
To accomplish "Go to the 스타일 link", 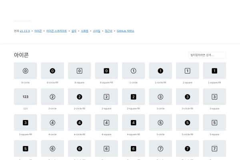I will [x=96, y=31].
